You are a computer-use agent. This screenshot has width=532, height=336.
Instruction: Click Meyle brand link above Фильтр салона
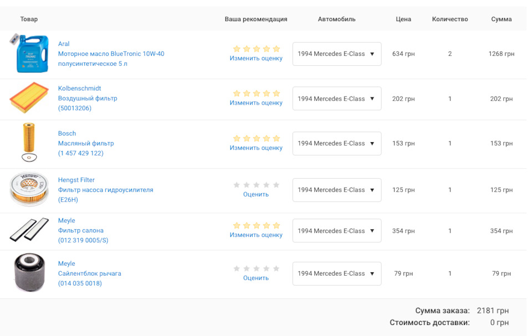coord(66,220)
